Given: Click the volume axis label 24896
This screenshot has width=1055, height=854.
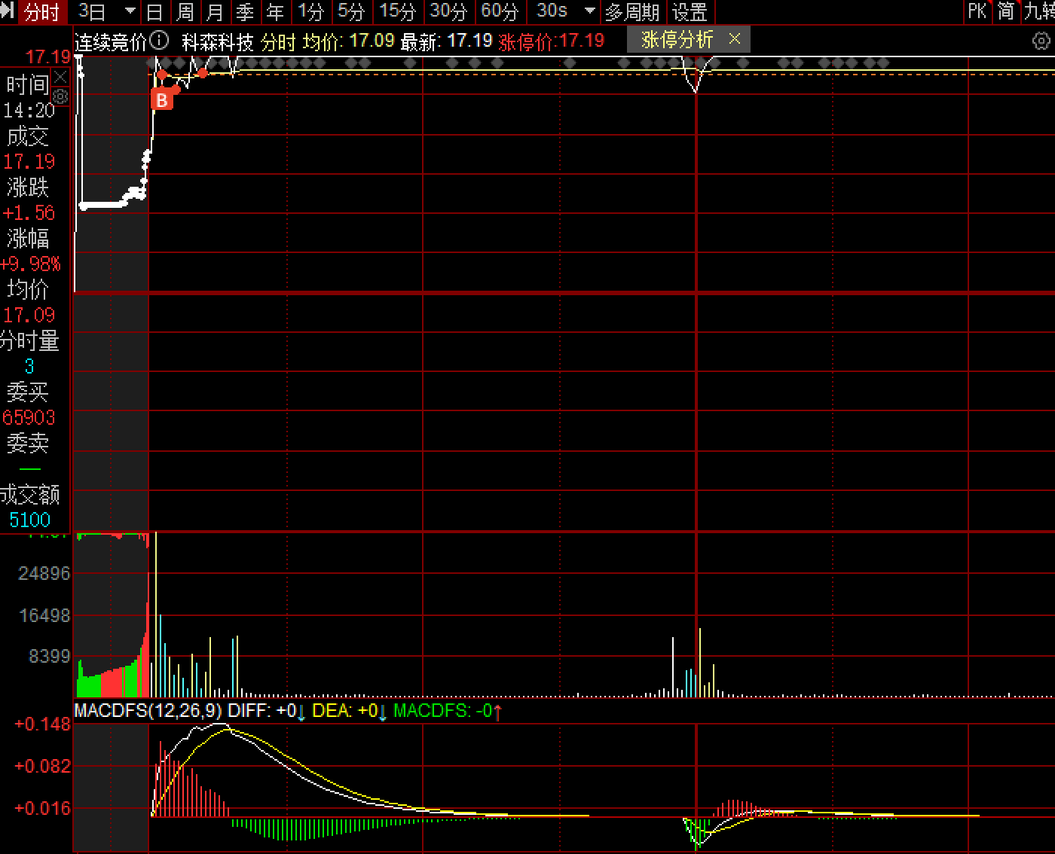Looking at the screenshot, I should [x=44, y=574].
